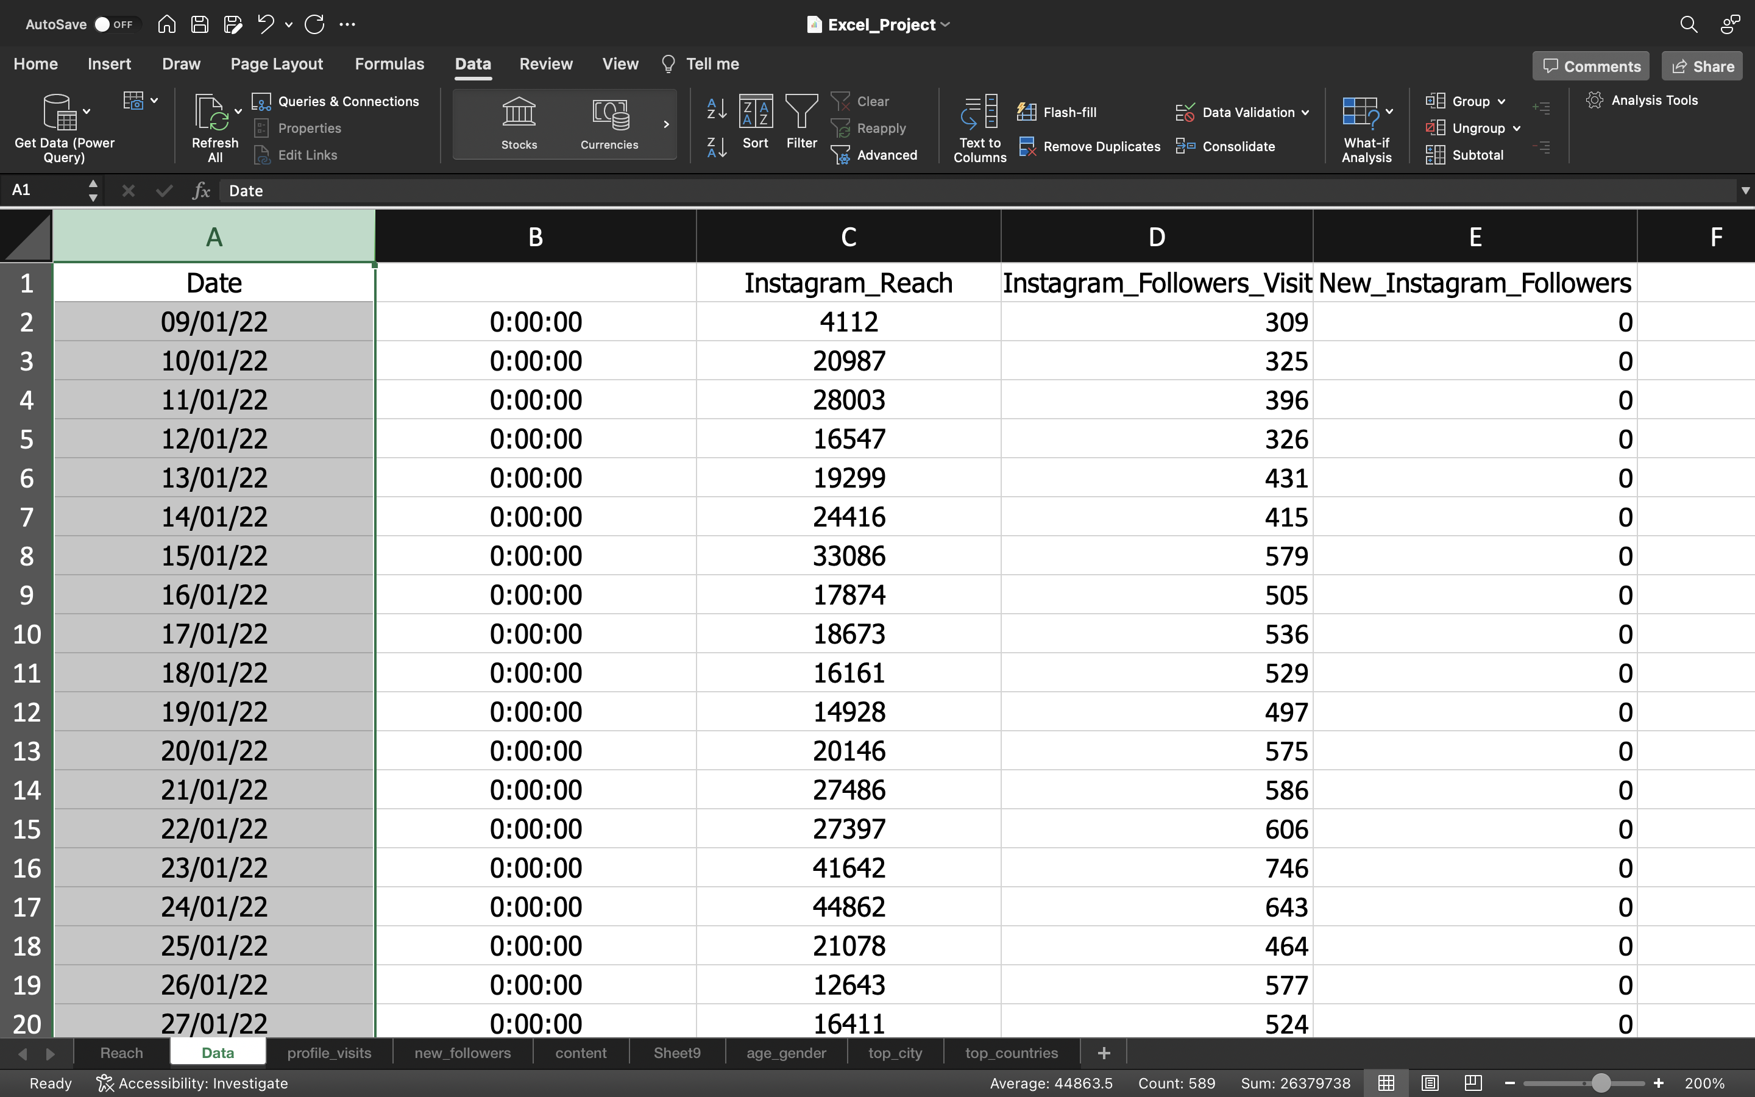Switch to the Formulas tab

coord(389,64)
